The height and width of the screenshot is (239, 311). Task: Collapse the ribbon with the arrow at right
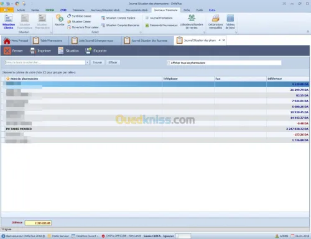point(308,32)
